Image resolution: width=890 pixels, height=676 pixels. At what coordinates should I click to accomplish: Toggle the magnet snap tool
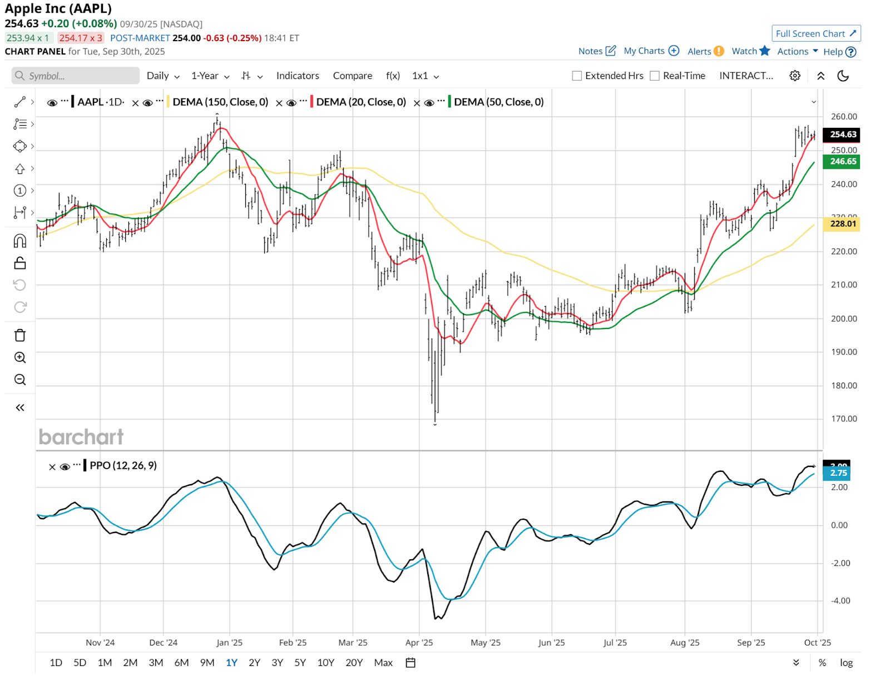click(x=19, y=241)
